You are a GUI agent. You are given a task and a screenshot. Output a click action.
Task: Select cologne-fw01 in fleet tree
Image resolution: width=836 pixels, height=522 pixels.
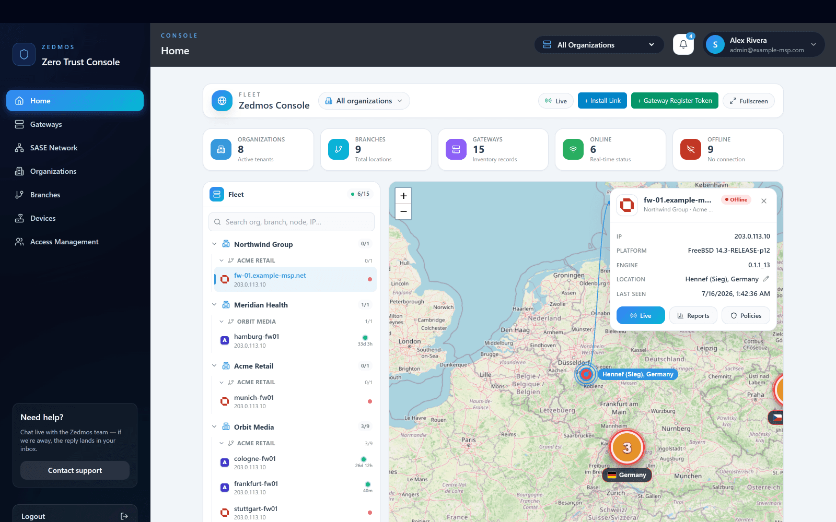295,462
